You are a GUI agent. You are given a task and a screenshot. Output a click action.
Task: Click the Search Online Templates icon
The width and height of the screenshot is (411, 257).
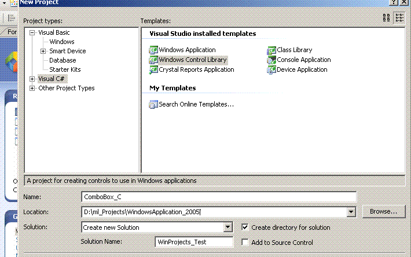153,105
